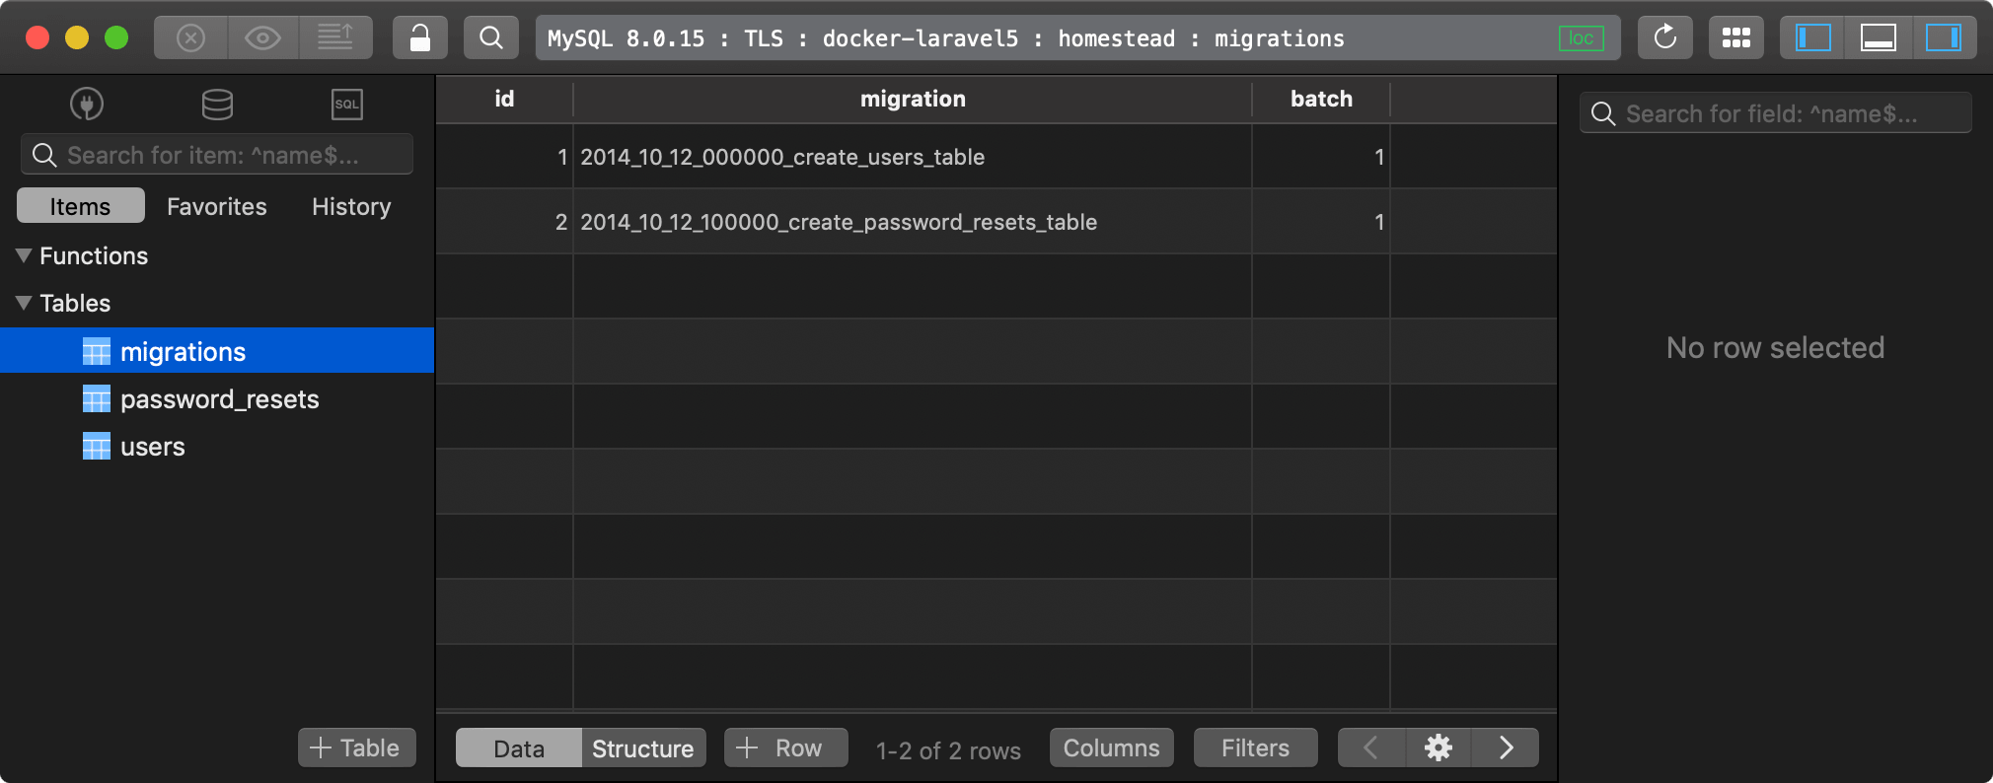
Task: Click the Columns button
Action: (x=1112, y=747)
